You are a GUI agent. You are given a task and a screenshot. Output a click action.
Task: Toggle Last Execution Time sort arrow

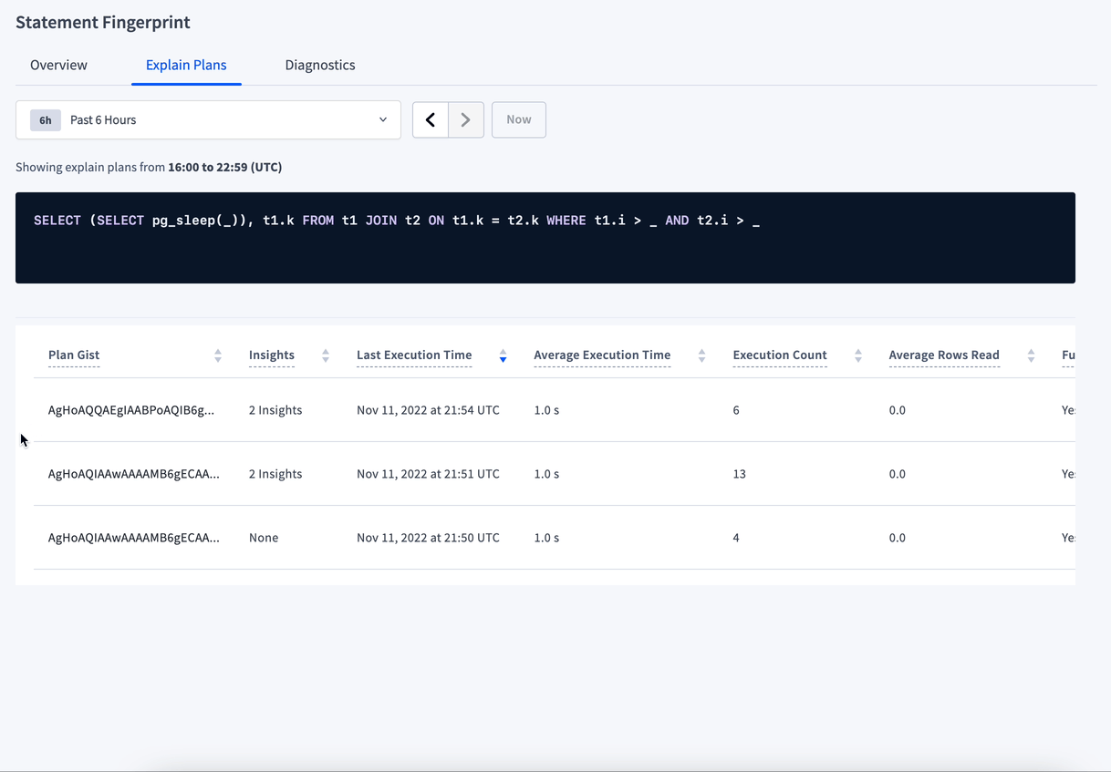pyautogui.click(x=503, y=355)
